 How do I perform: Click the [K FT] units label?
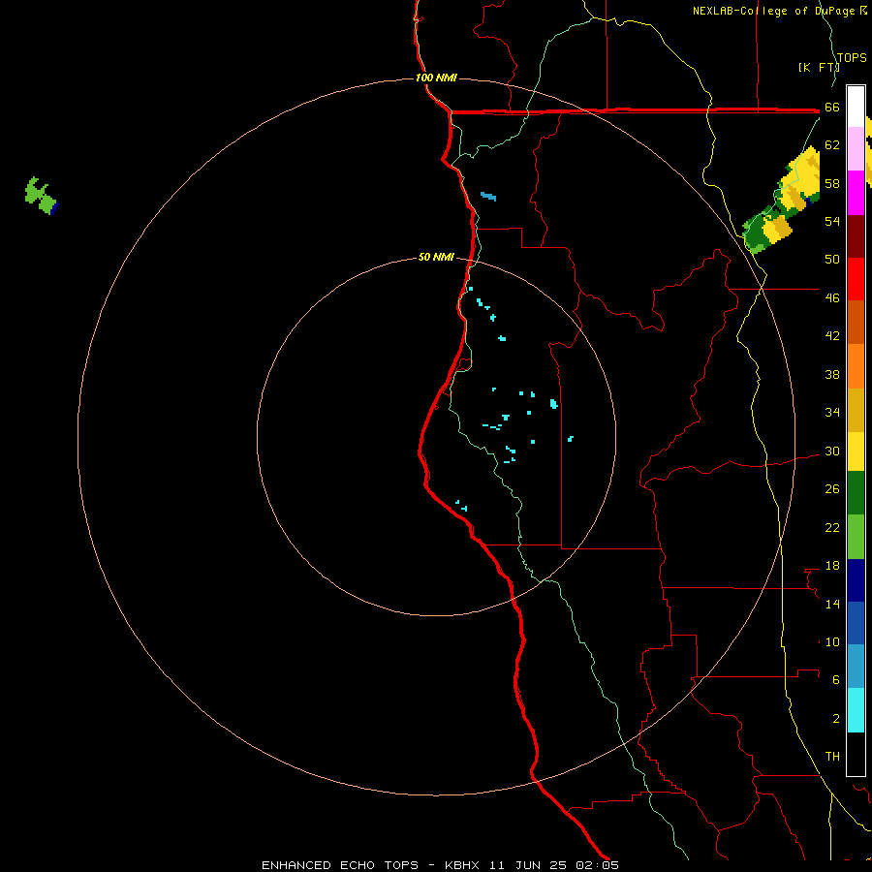(x=819, y=67)
